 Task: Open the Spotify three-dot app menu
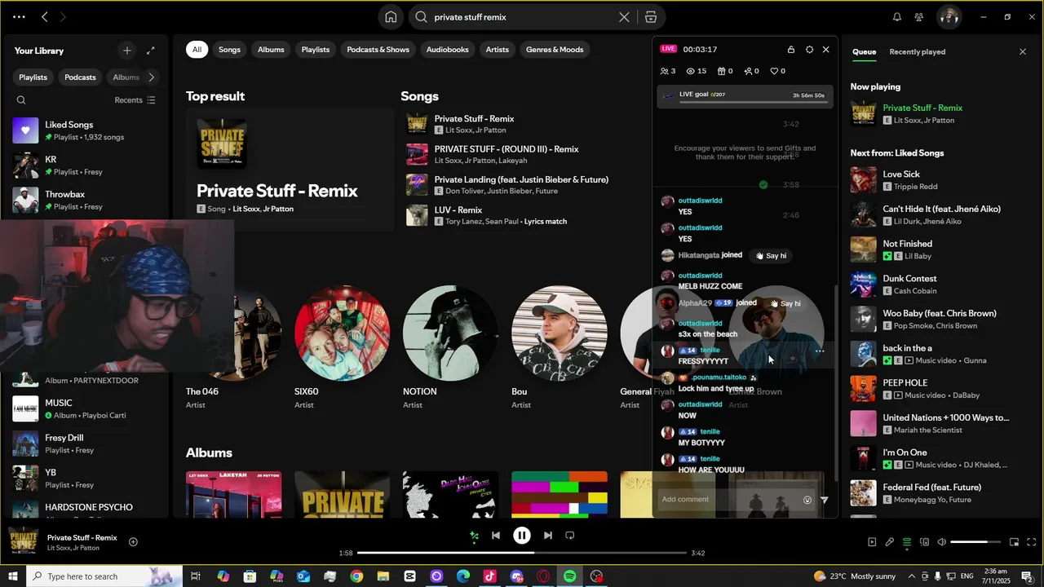[19, 17]
